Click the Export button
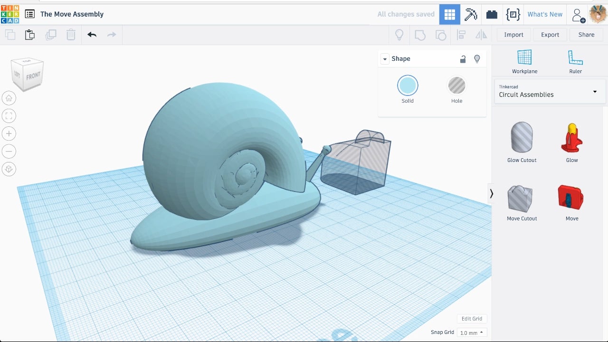 point(550,35)
